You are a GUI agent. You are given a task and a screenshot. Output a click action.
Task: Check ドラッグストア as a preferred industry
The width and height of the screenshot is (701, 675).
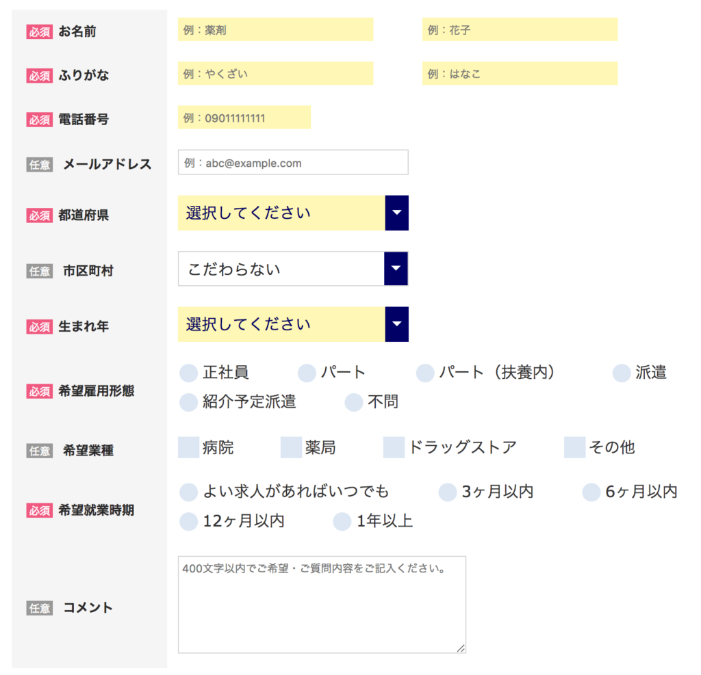coord(393,446)
